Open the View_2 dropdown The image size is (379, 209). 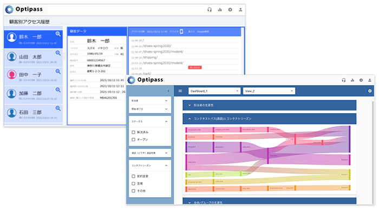point(269,91)
